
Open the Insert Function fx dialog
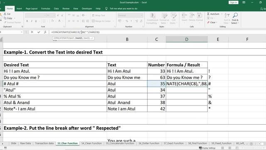coord(45,32)
